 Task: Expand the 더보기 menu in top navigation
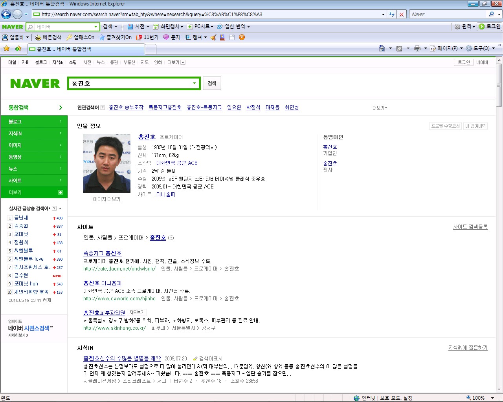tap(176, 62)
